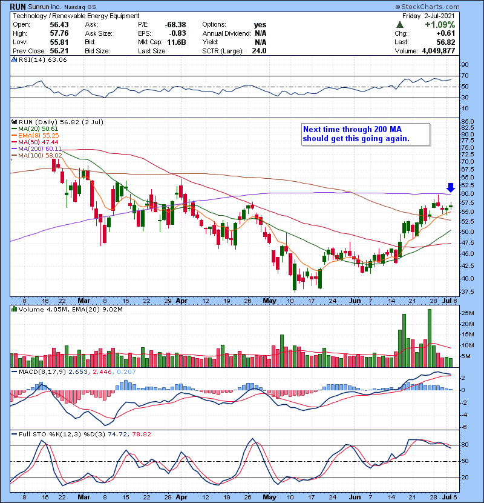The height and width of the screenshot is (503, 484).
Task: Select the MA(20) 50.61 legend entry
Action: click(35, 128)
